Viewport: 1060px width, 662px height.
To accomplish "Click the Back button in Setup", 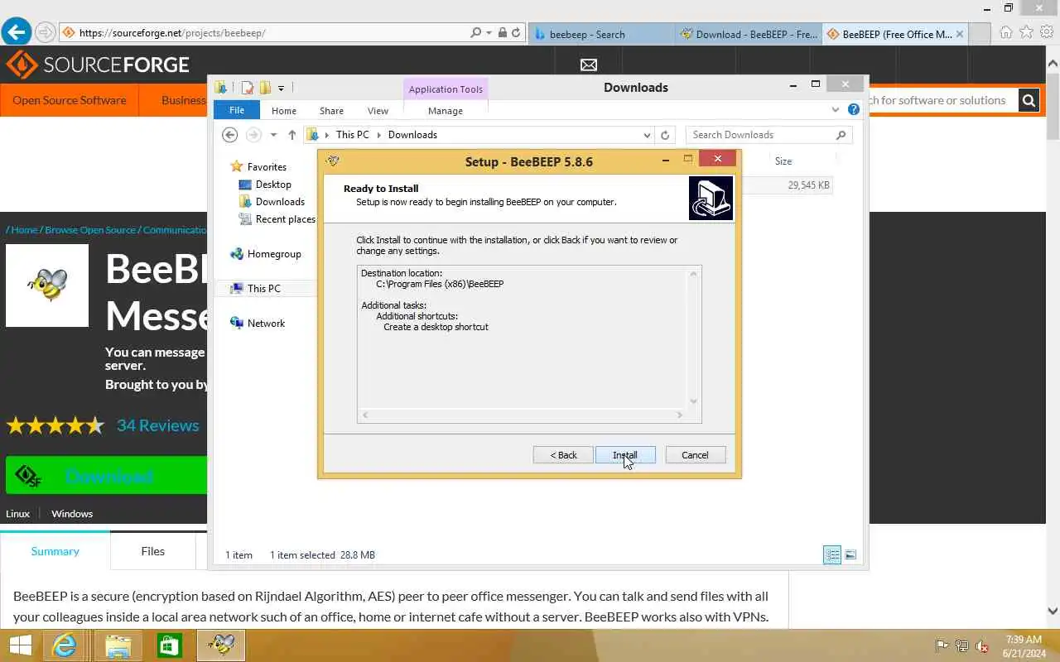I will 563,455.
